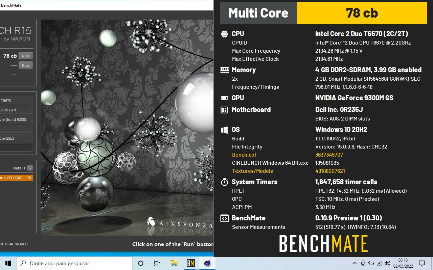Click the 48188007621 hash value

(x=330, y=171)
